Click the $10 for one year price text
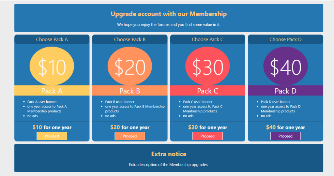 [x=52, y=127]
